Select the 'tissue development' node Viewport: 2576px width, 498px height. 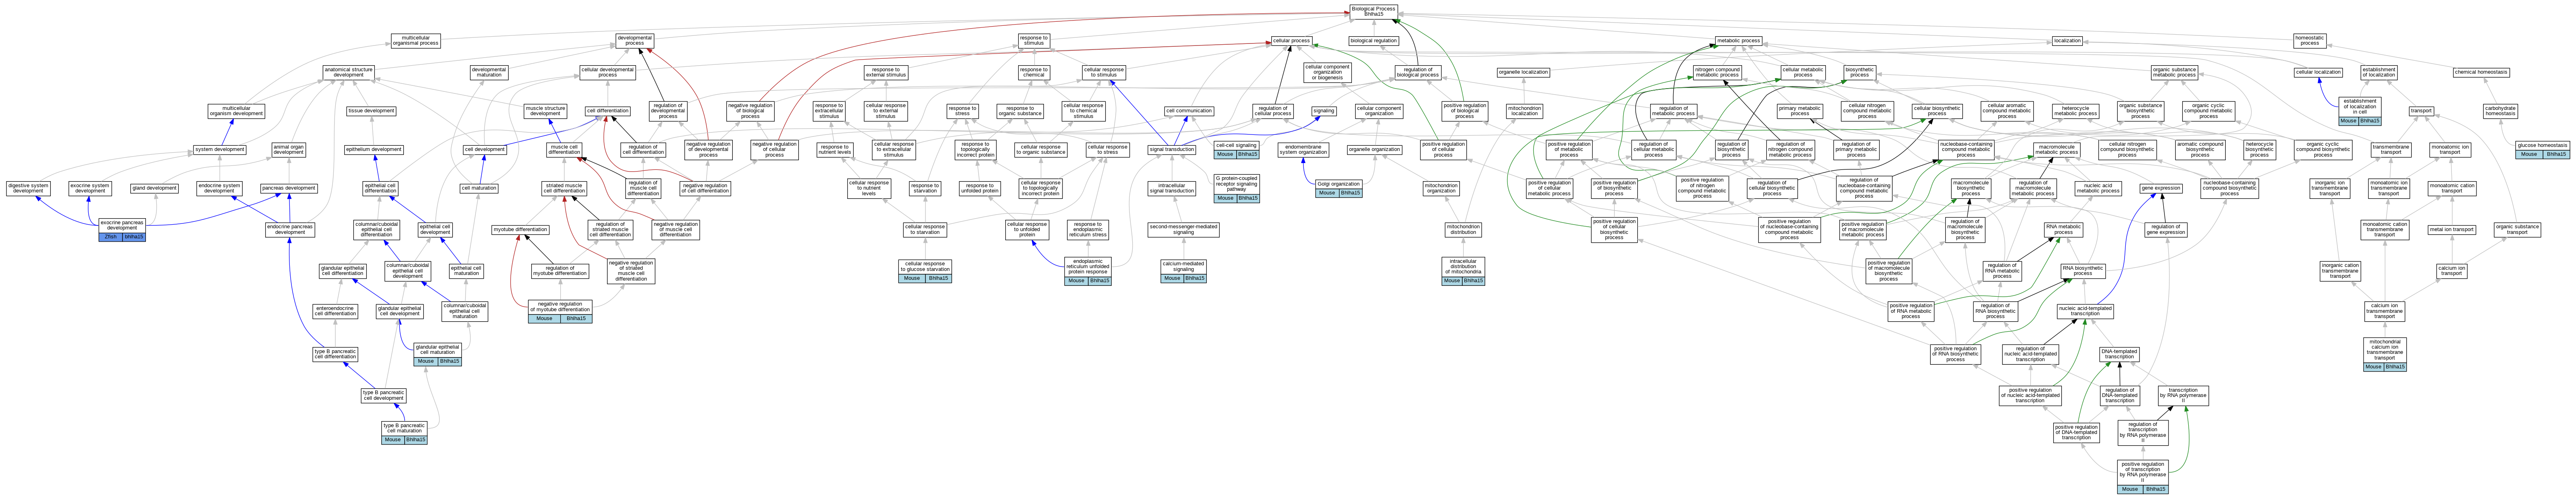tap(371, 111)
